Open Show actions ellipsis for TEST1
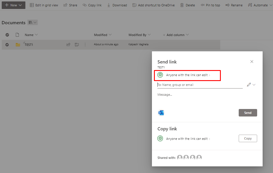Image resolution: width=273 pixels, height=173 pixels. 85,44
